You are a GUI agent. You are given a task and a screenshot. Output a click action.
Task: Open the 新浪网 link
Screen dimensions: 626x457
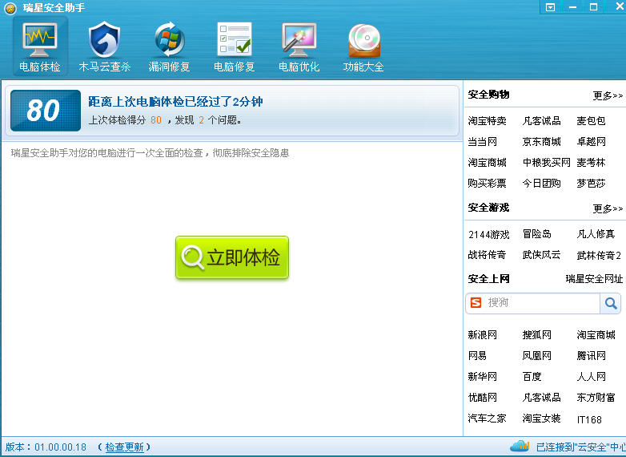[482, 334]
